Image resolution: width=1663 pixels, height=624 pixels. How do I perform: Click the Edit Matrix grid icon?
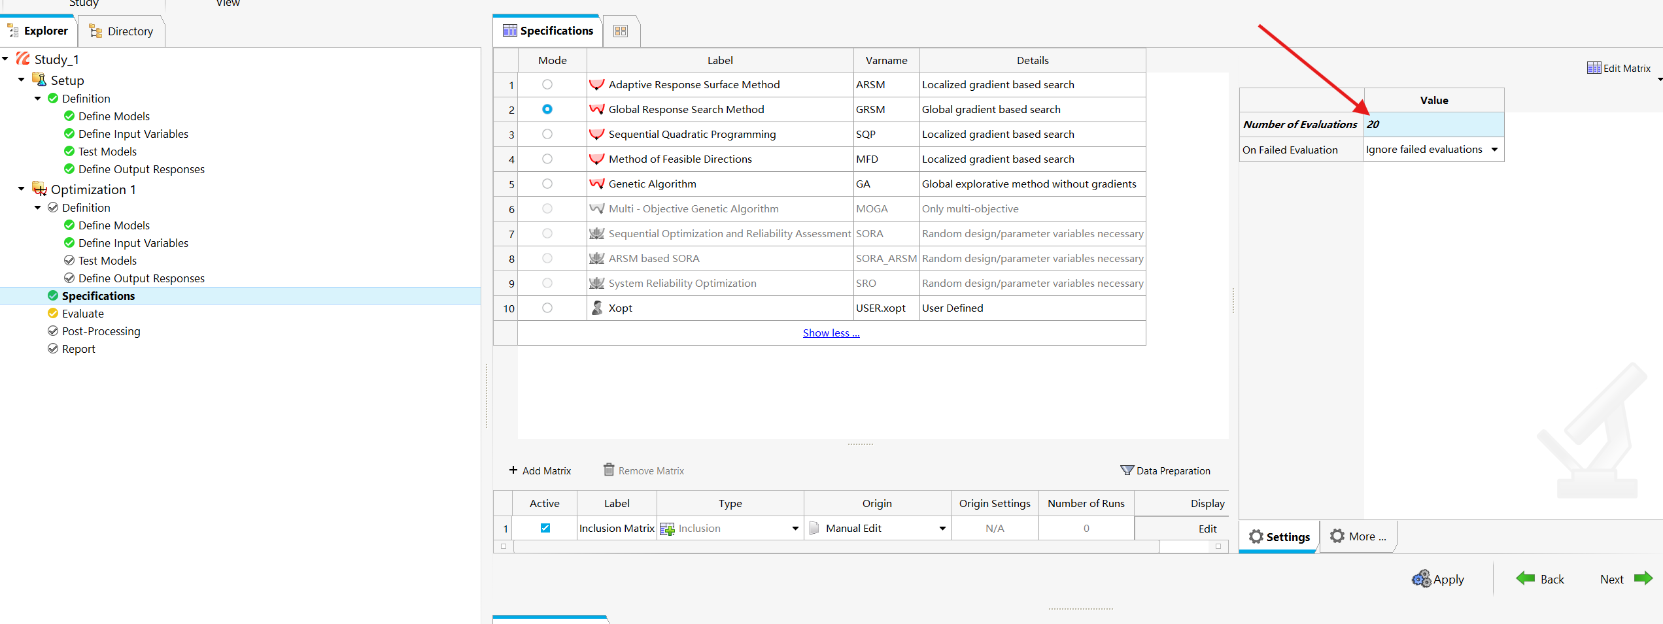[1594, 68]
